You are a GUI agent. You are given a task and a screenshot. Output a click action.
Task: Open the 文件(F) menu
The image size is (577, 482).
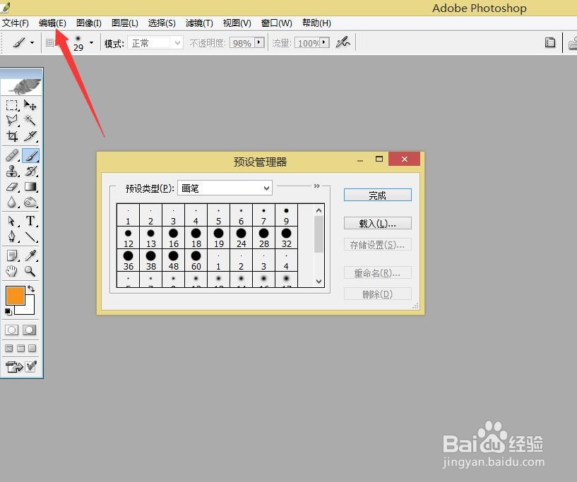[x=16, y=23]
